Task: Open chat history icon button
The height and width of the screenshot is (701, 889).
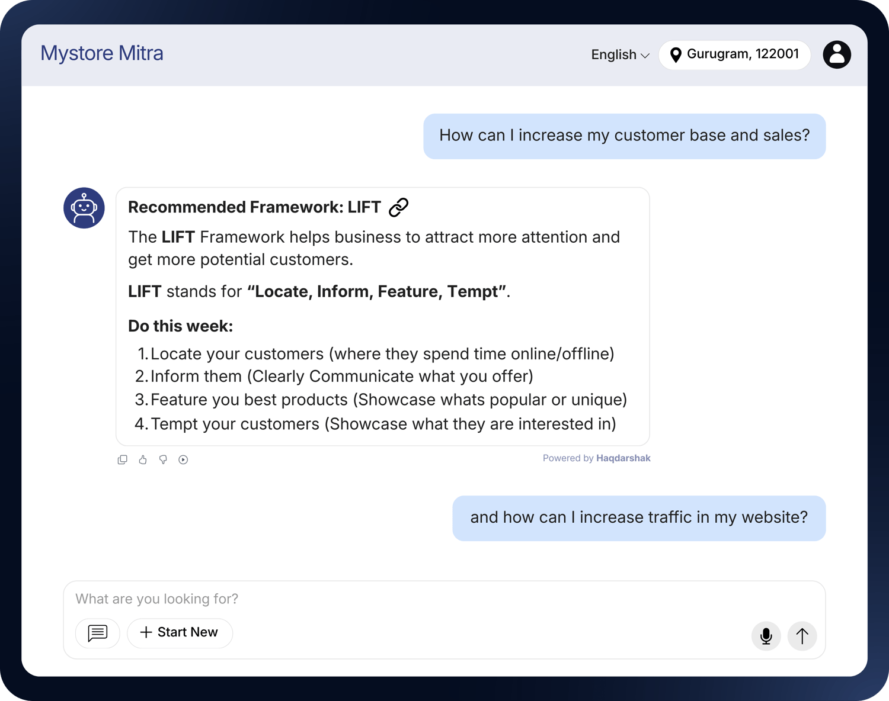Action: [98, 633]
